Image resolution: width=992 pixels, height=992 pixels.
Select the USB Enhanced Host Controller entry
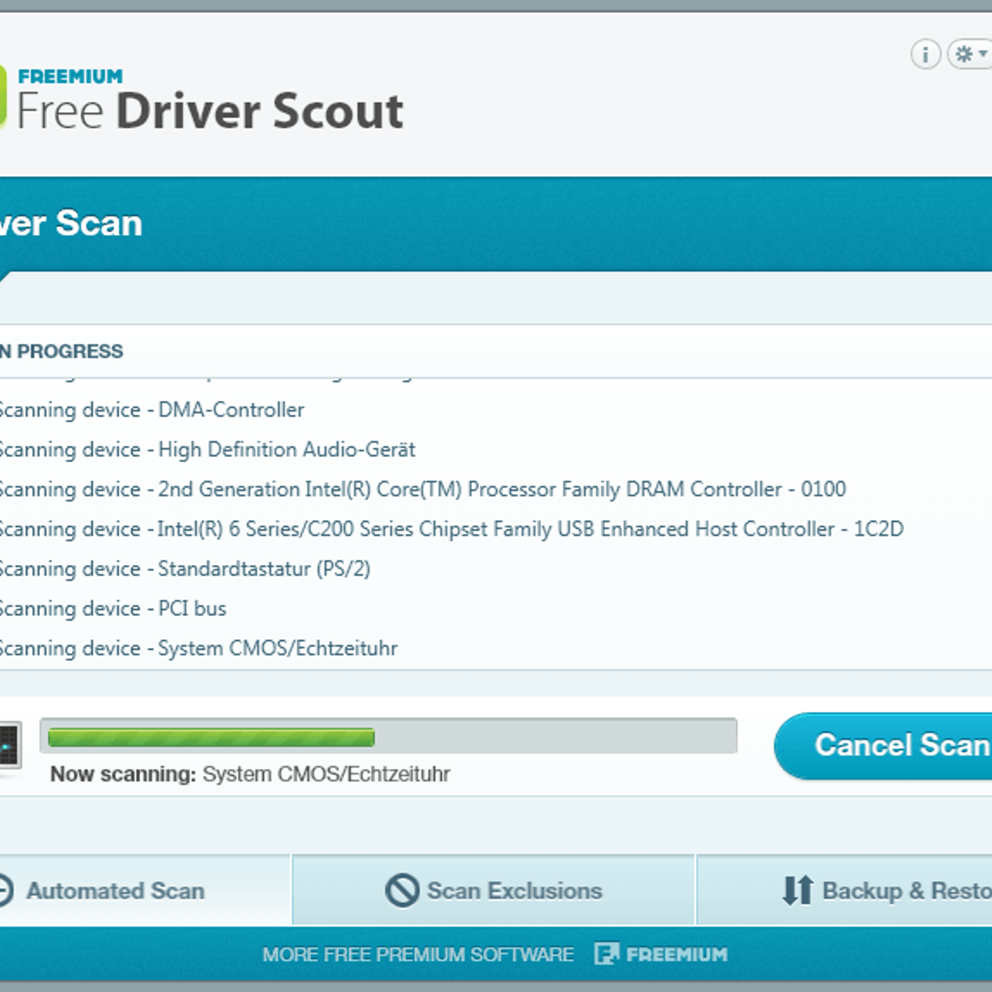451,529
